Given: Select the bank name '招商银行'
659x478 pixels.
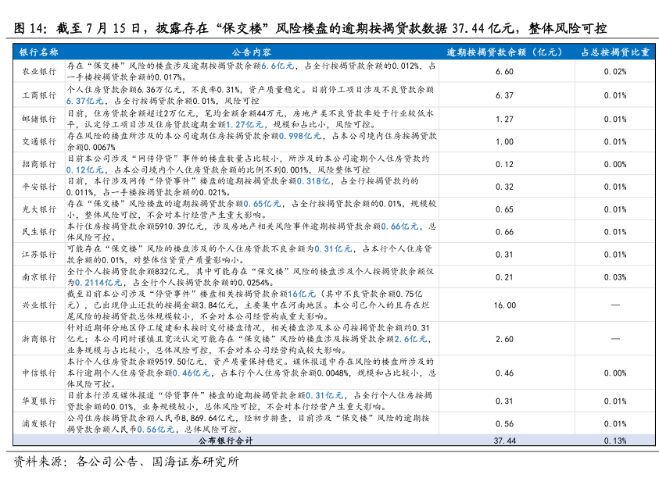Looking at the screenshot, I should (x=39, y=164).
